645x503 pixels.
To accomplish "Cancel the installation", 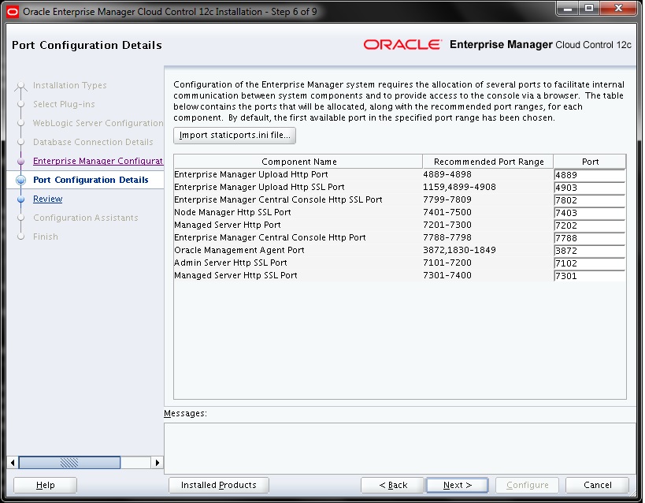I will point(597,485).
